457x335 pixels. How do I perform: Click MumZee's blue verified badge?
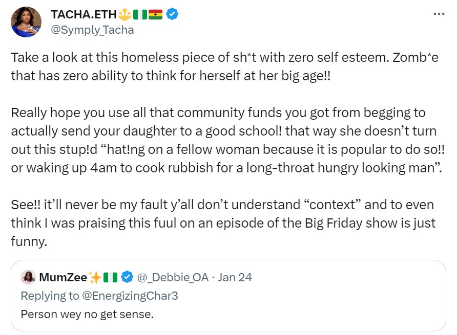128,278
